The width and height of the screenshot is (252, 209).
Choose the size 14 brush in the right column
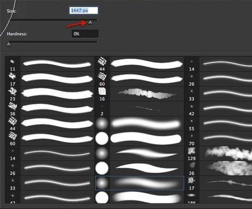pyautogui.click(x=218, y=64)
